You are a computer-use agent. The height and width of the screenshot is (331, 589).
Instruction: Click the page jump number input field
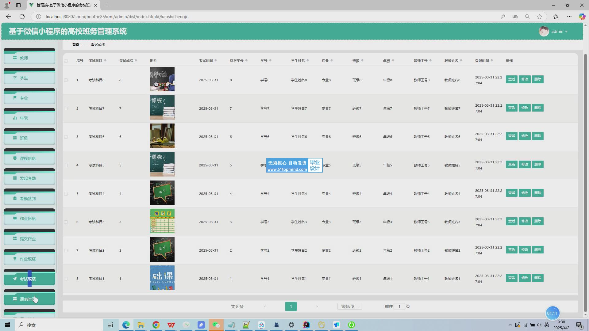[x=399, y=306]
